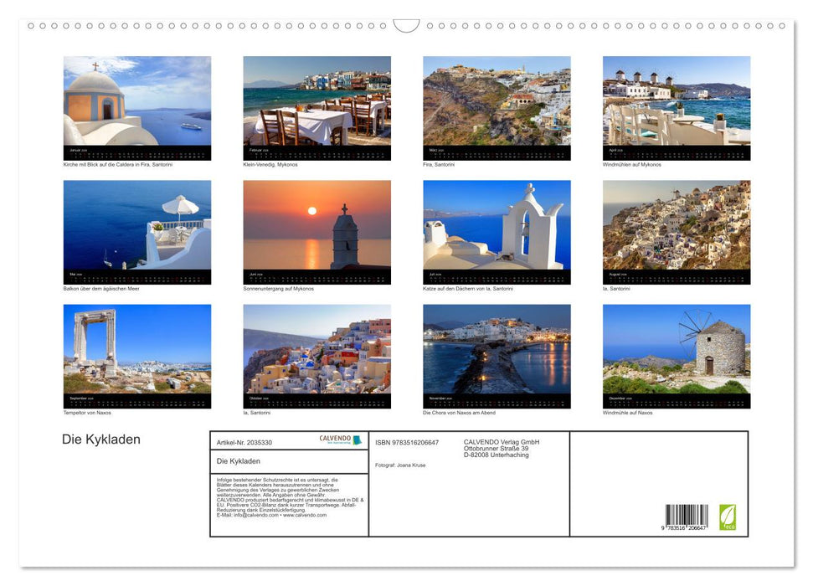Click the Die Kykladen title heading
The height and width of the screenshot is (586, 813).
tap(100, 439)
